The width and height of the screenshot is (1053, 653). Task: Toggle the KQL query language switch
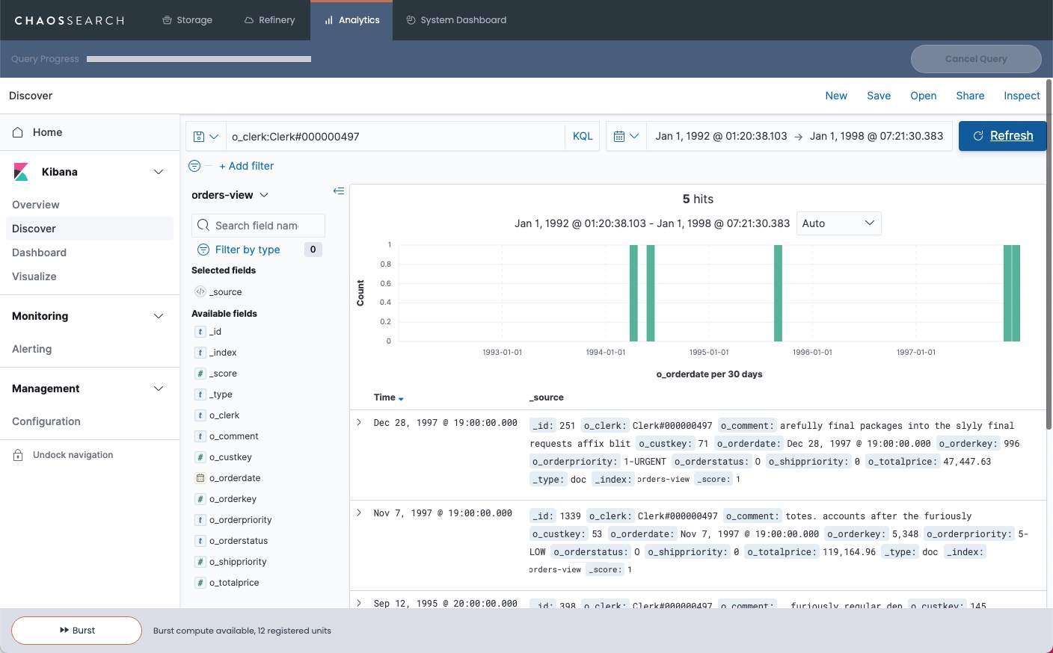click(x=582, y=137)
